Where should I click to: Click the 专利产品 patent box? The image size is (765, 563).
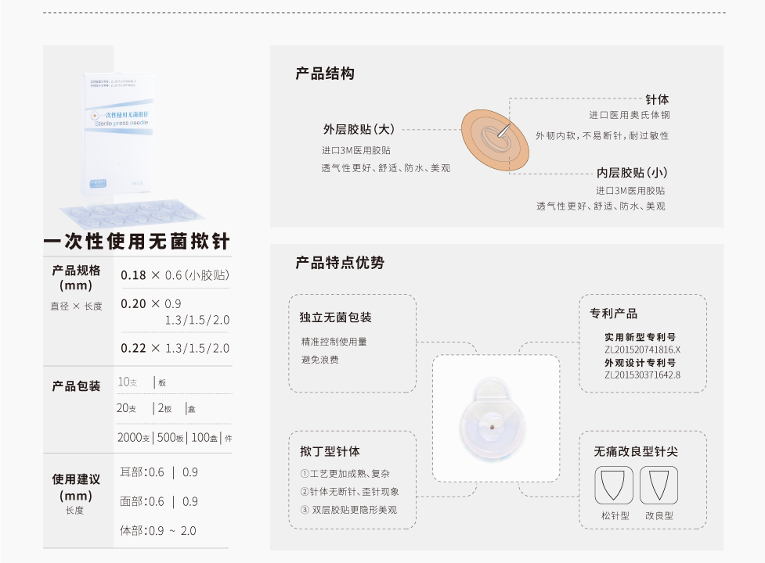[642, 342]
